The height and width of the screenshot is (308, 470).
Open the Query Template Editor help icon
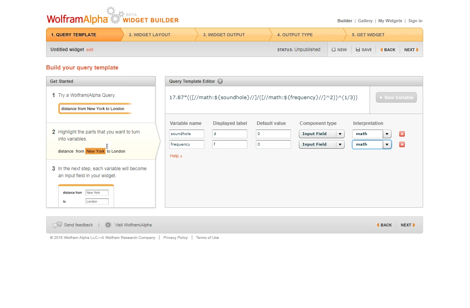(x=220, y=81)
